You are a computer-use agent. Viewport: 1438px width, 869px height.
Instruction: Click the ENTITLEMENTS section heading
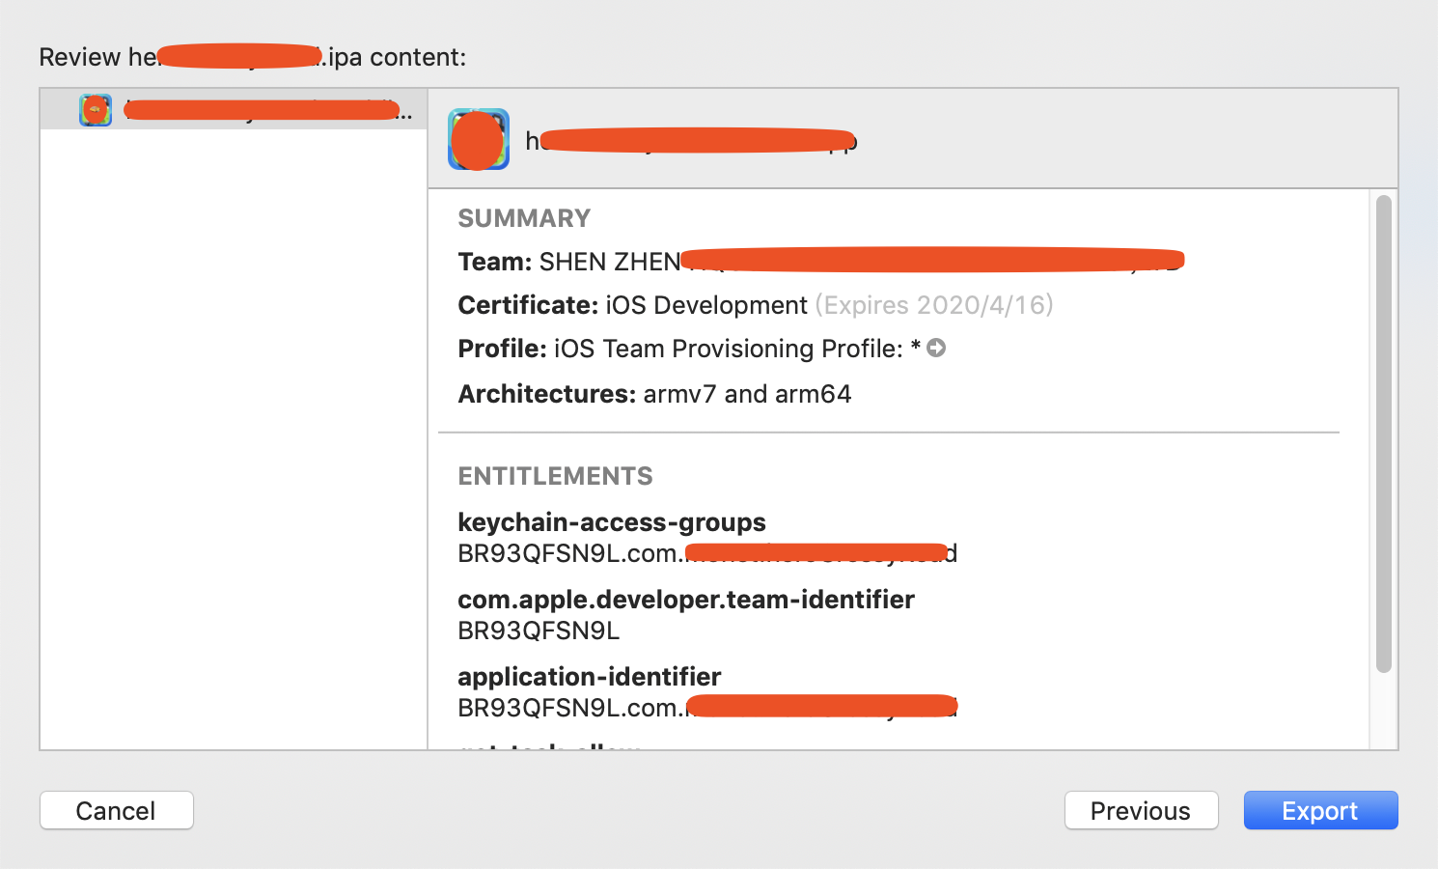555,476
